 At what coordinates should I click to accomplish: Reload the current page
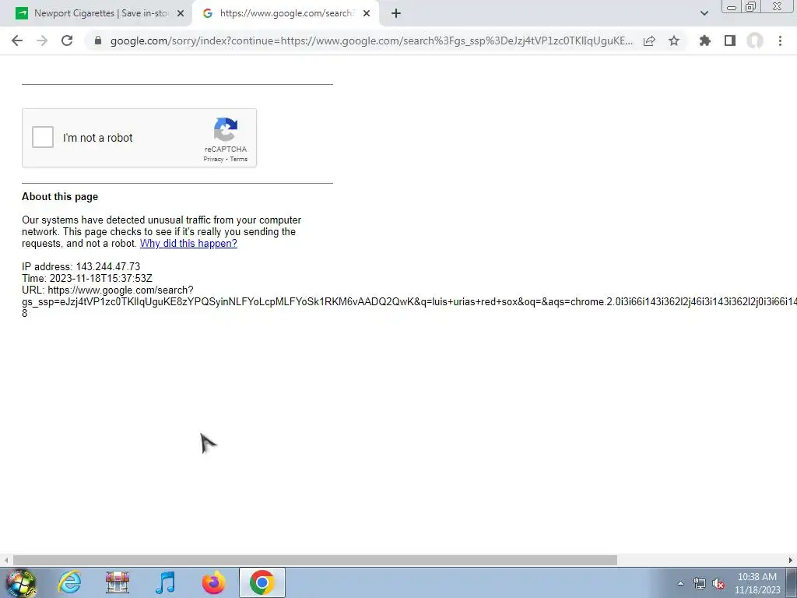click(67, 40)
